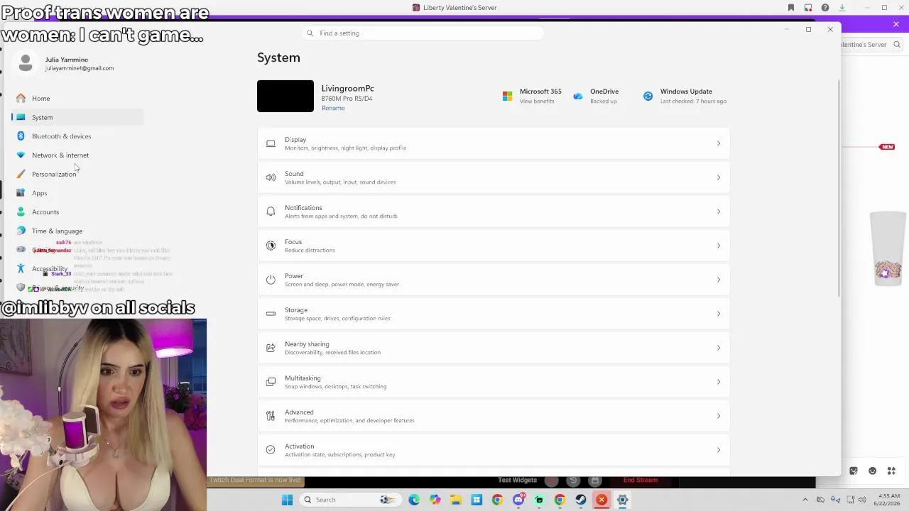909x511 pixels.
Task: Open Bluetooth & devices settings
Action: click(78, 136)
